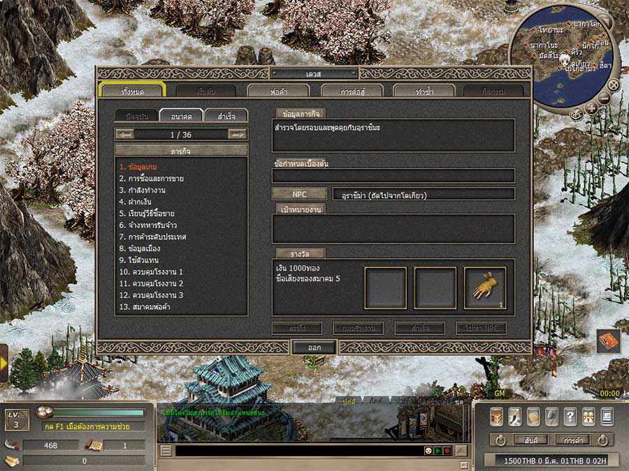Zoom in minimap with plus button
The width and height of the screenshot is (629, 471).
pyautogui.click(x=591, y=107)
